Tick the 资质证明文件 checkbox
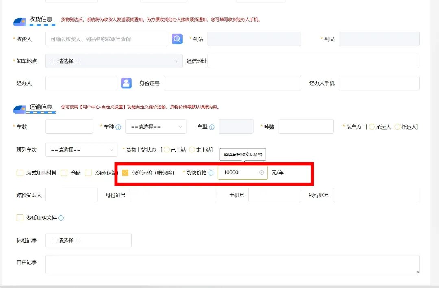 tap(20, 218)
